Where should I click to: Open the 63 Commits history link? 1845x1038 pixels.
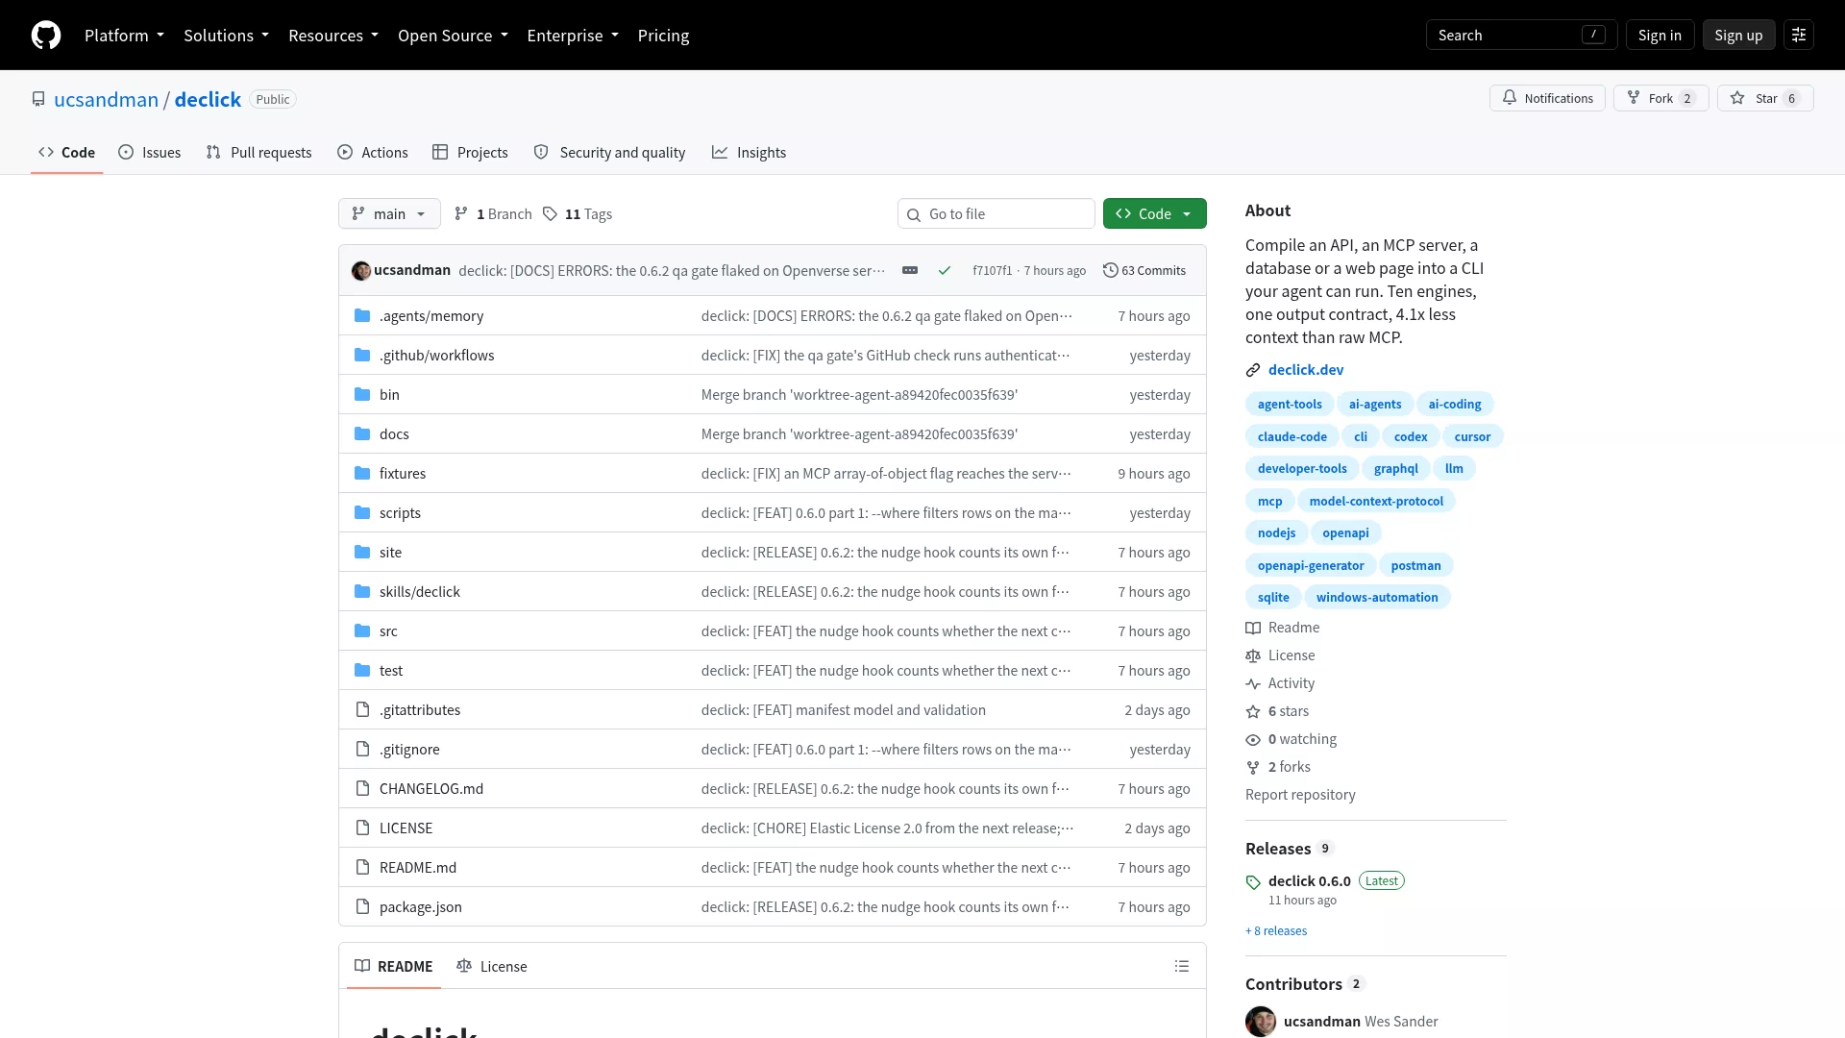(1144, 271)
